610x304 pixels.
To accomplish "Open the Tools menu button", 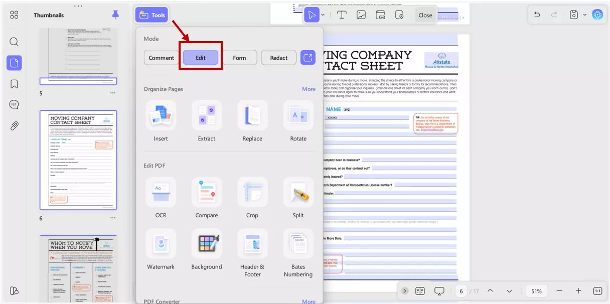I will (151, 15).
